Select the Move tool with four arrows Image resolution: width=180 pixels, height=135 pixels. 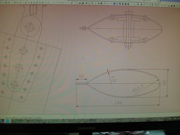point(40,3)
